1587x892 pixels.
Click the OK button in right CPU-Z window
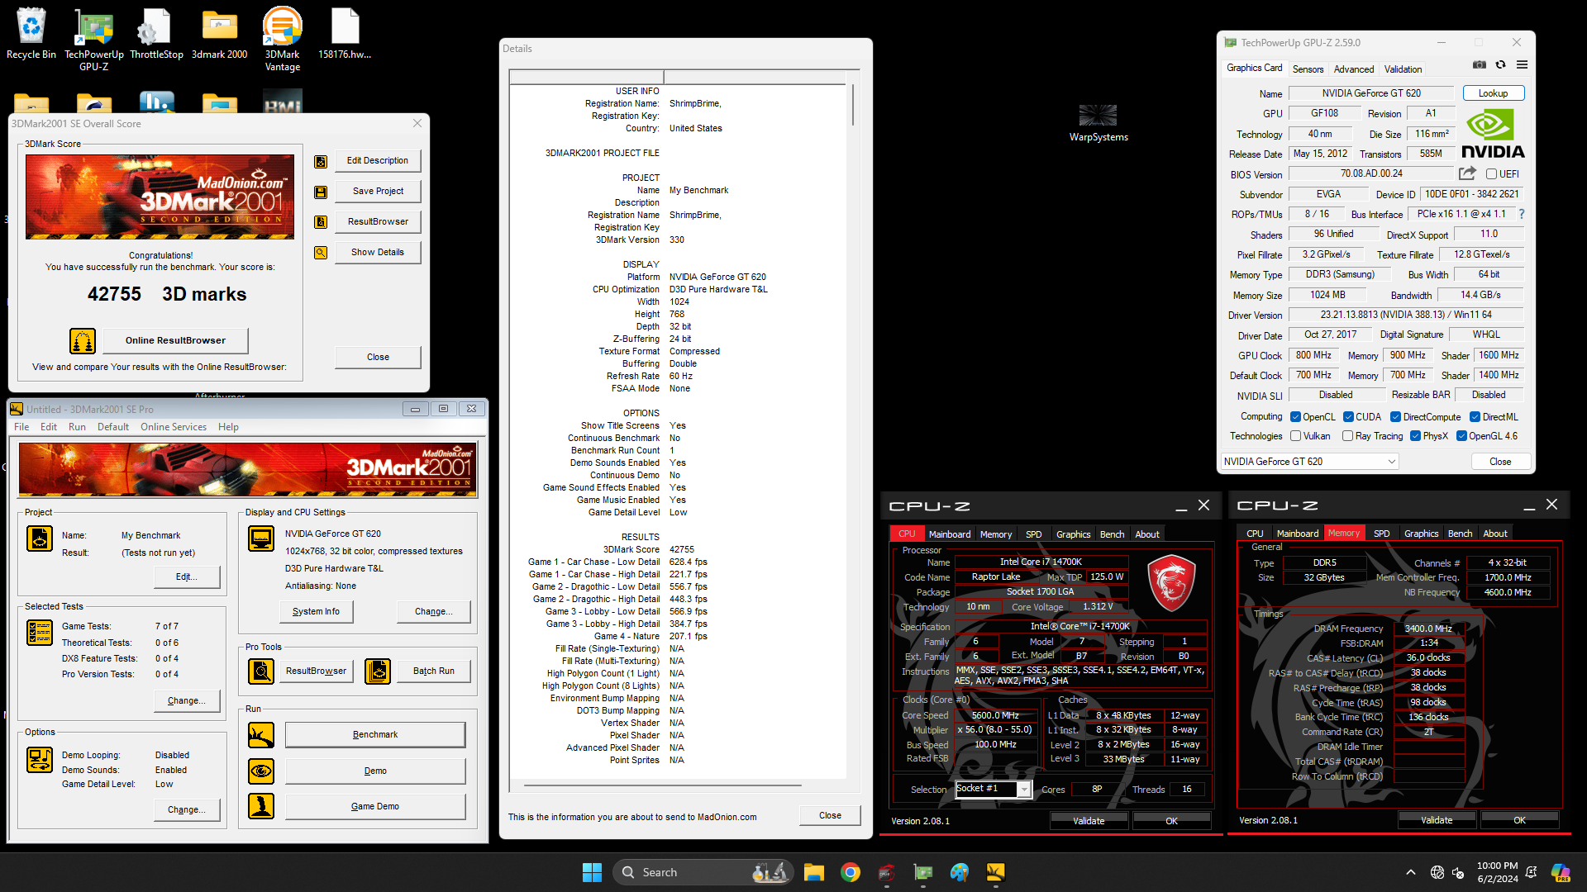(x=1519, y=820)
